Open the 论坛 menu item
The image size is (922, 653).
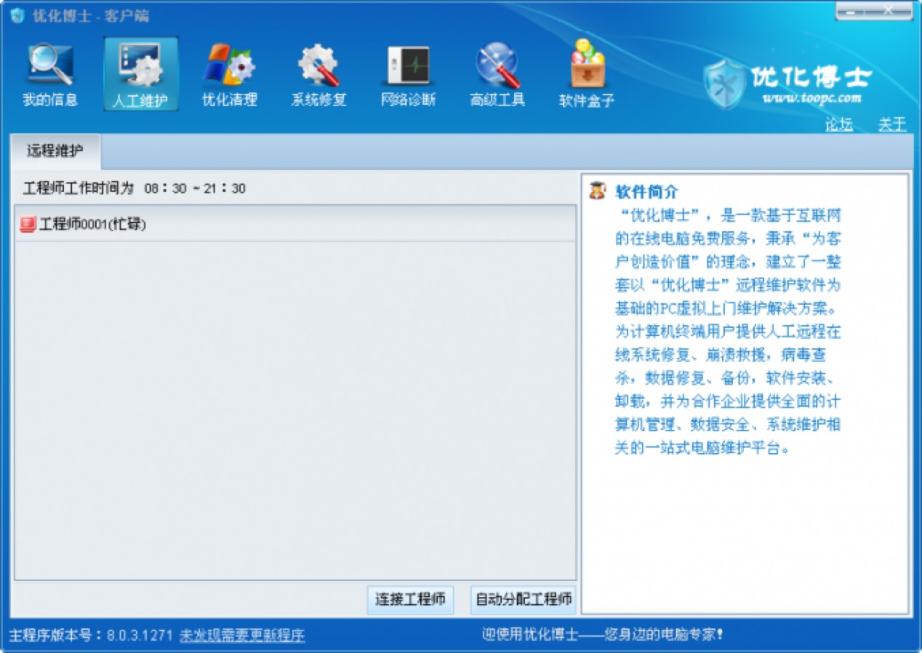[838, 125]
